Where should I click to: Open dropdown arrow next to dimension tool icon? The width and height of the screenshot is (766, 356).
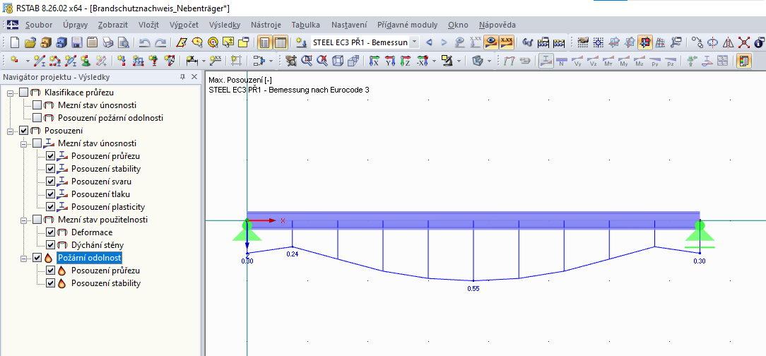204,61
